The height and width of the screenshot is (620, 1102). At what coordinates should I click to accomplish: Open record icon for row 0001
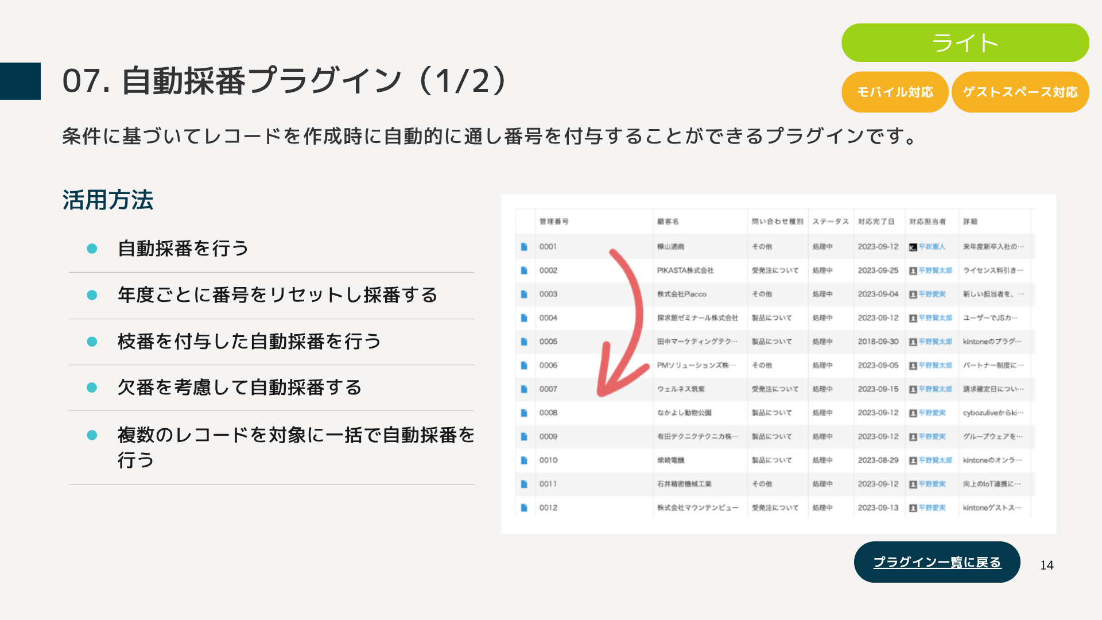click(x=523, y=247)
